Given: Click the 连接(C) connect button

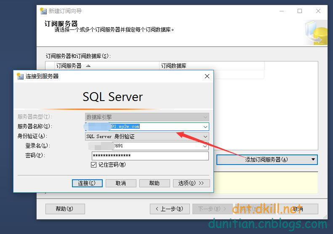Looking at the screenshot, I should [87, 183].
